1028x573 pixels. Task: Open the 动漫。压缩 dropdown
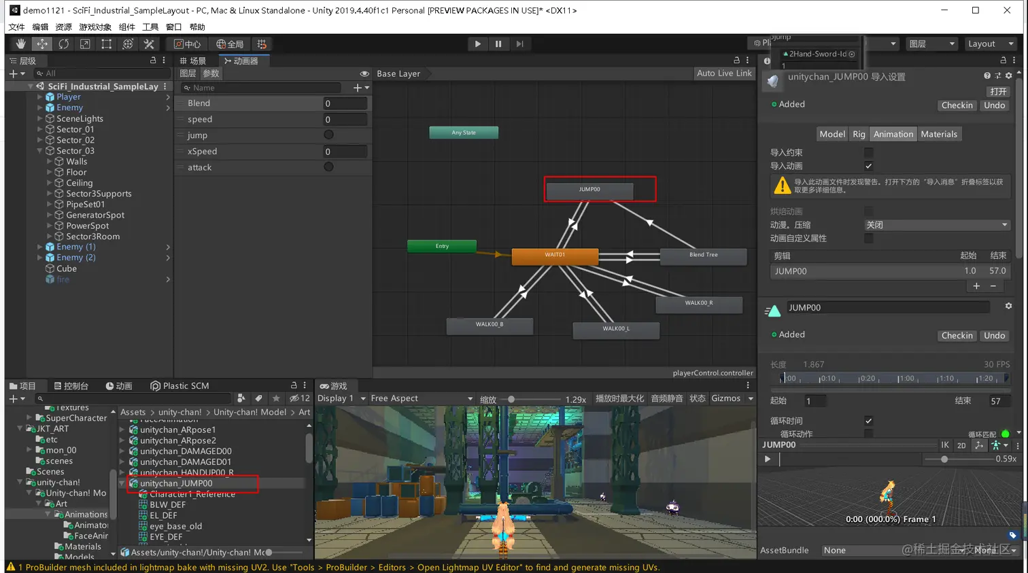[x=936, y=225]
